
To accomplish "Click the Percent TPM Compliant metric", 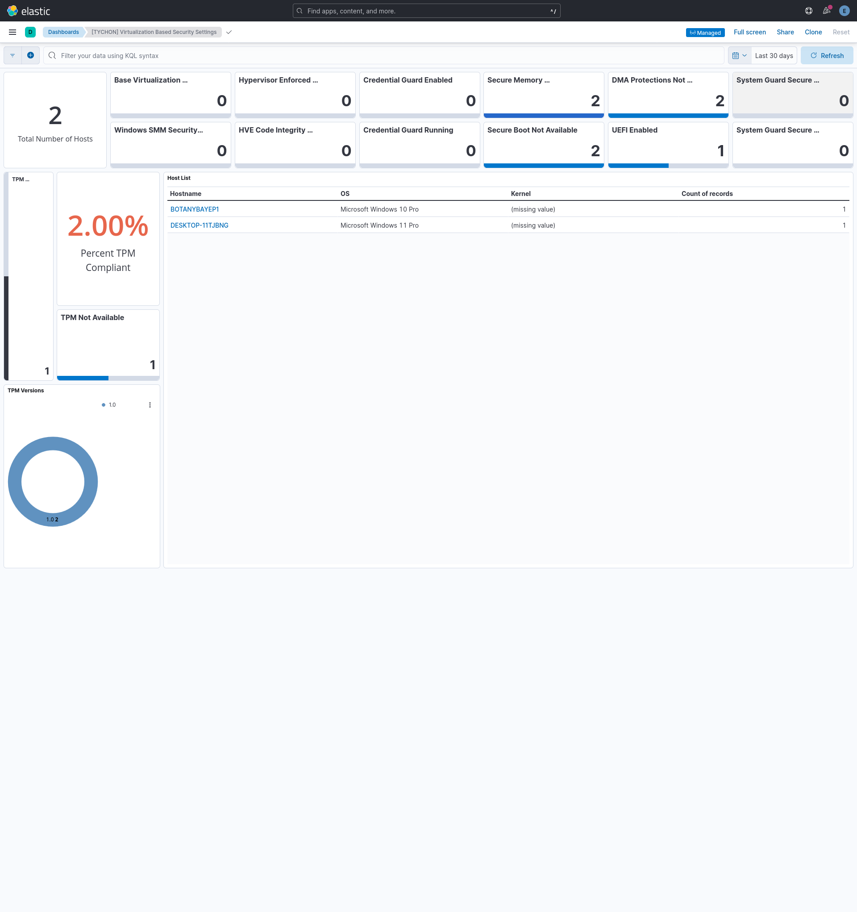I will pos(108,239).
